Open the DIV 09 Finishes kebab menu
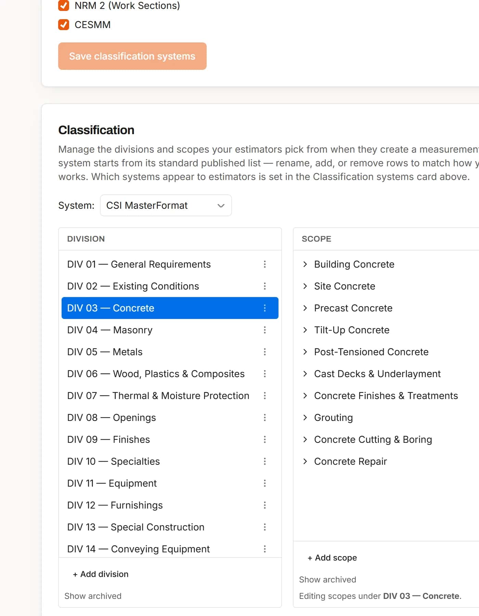Viewport: 479px width, 616px height. [264, 439]
